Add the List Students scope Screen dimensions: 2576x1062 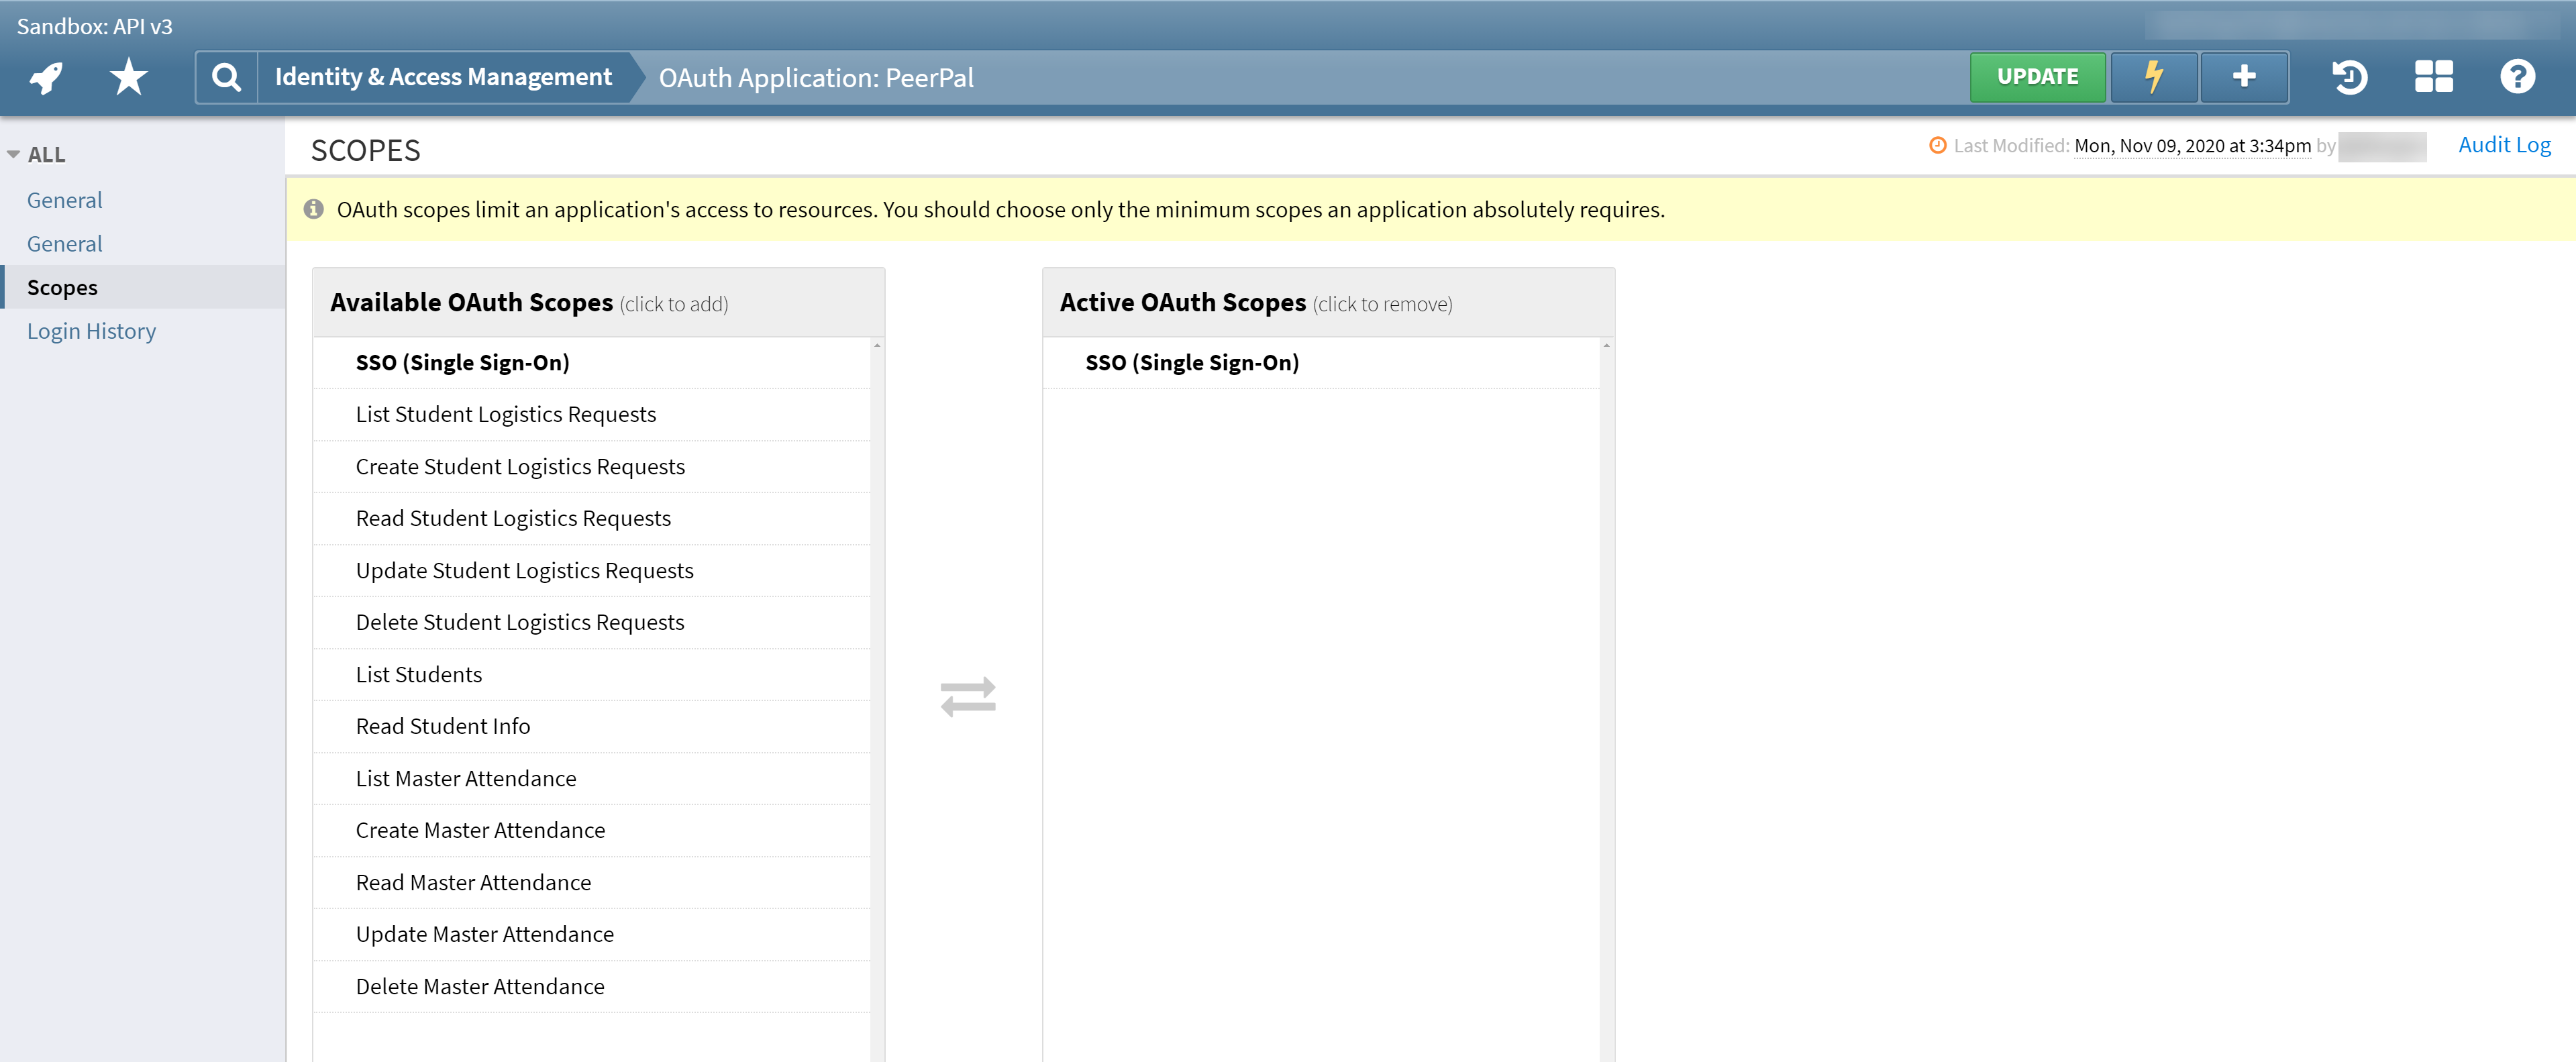point(419,674)
